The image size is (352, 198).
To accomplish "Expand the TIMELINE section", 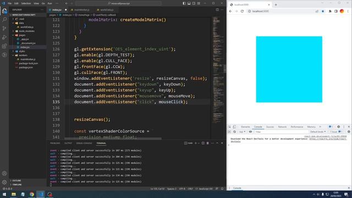I will tap(17, 185).
